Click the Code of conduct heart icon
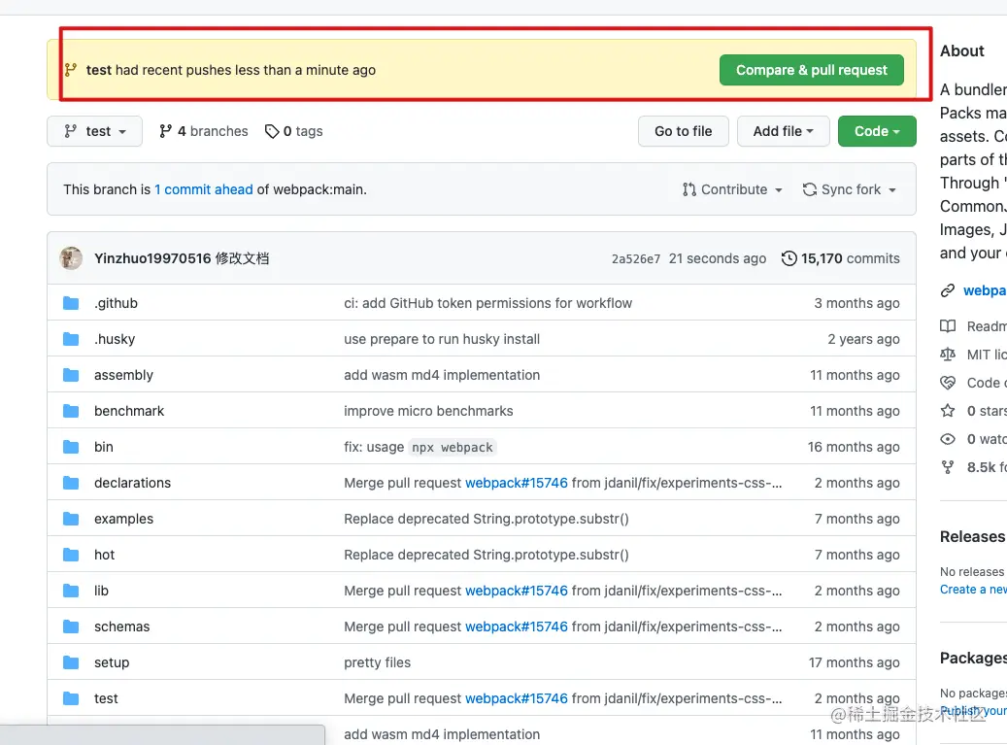This screenshot has height=745, width=1007. (x=947, y=383)
